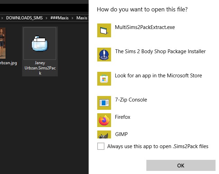Enable 'Always use this app' checkbox
Viewport: 219px width, 174px height.
tap(101, 146)
